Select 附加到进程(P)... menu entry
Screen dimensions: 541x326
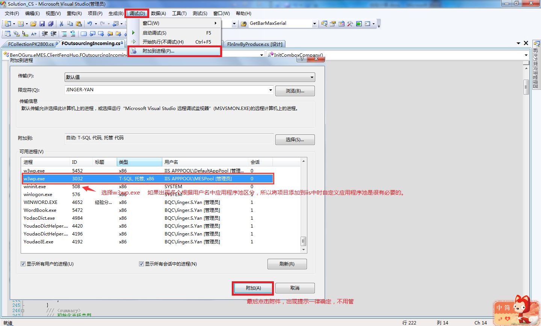click(174, 51)
